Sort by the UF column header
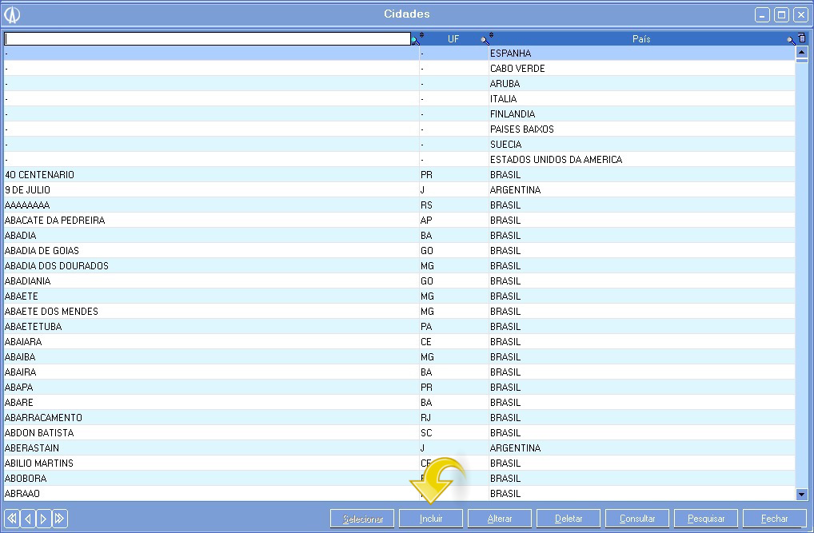 453,39
